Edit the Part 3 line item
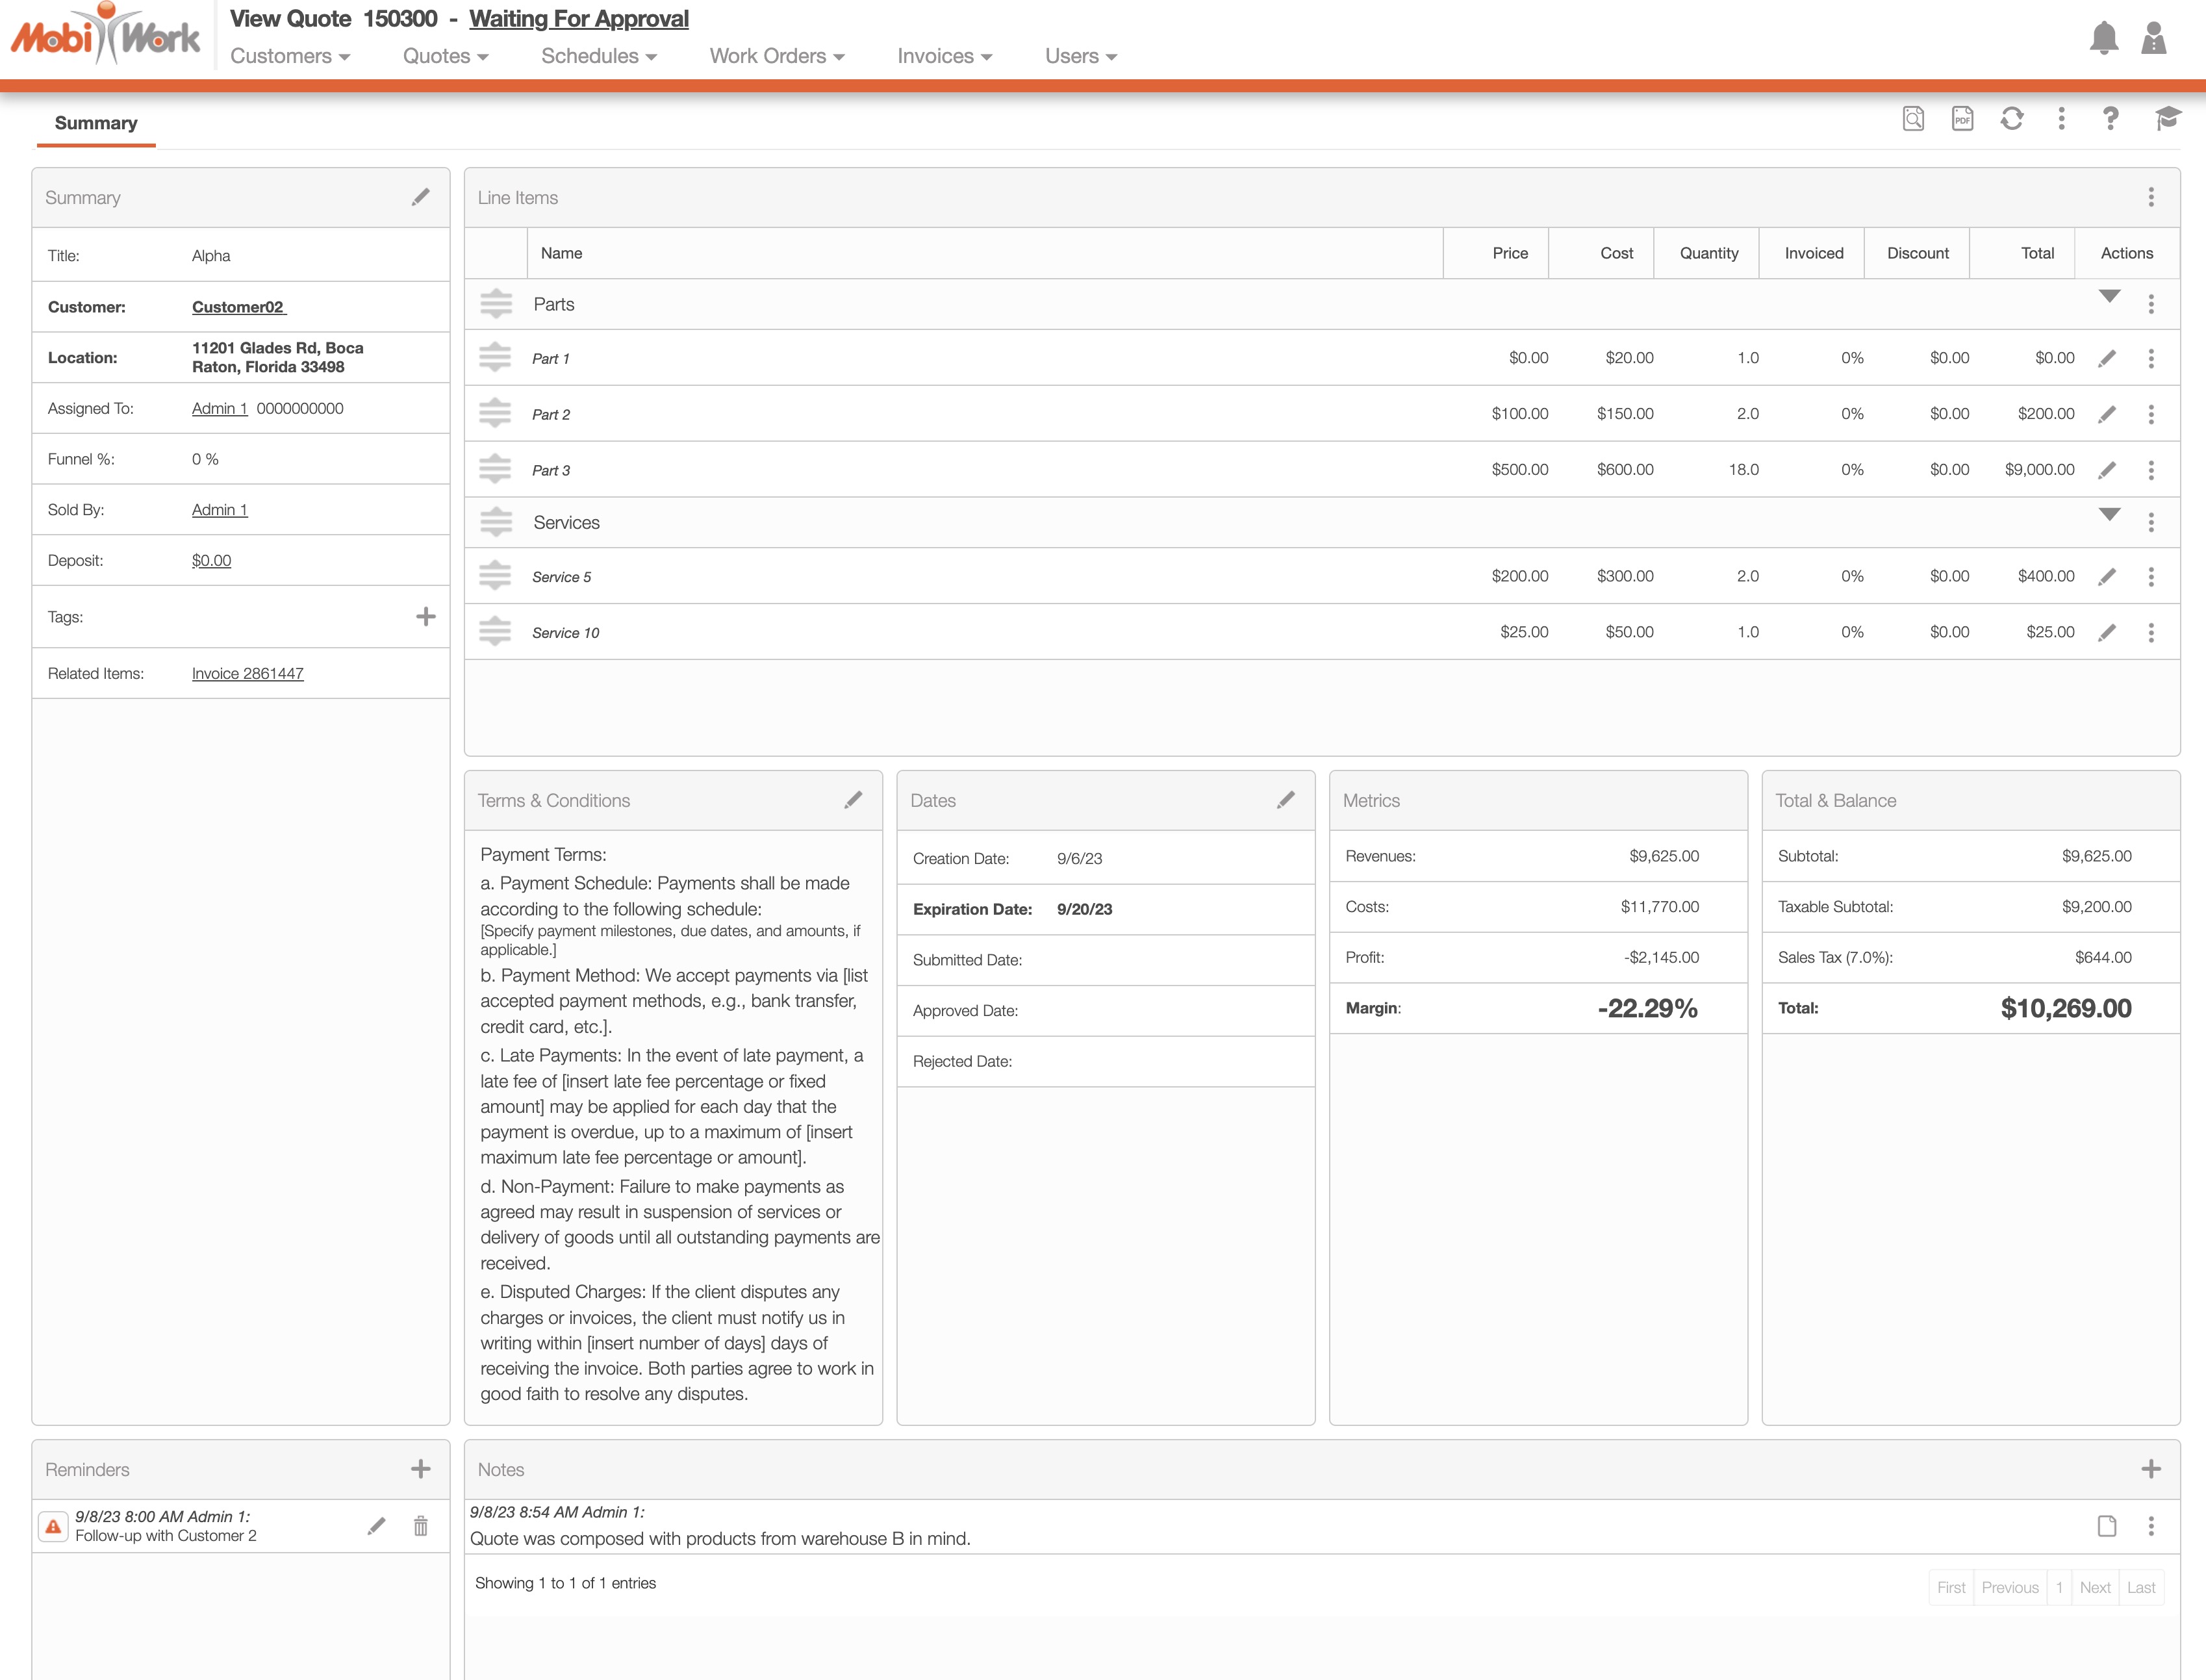The height and width of the screenshot is (1680, 2206). pos(2107,470)
